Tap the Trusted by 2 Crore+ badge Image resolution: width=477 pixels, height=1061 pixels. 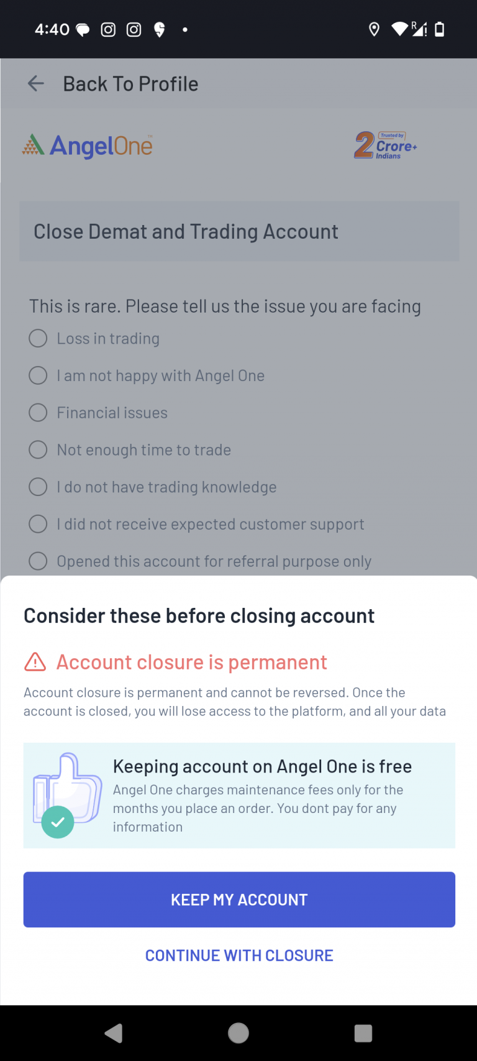(384, 145)
